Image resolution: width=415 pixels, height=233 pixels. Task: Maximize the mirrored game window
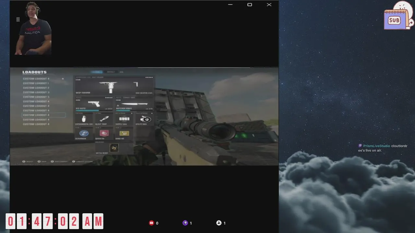pos(250,5)
